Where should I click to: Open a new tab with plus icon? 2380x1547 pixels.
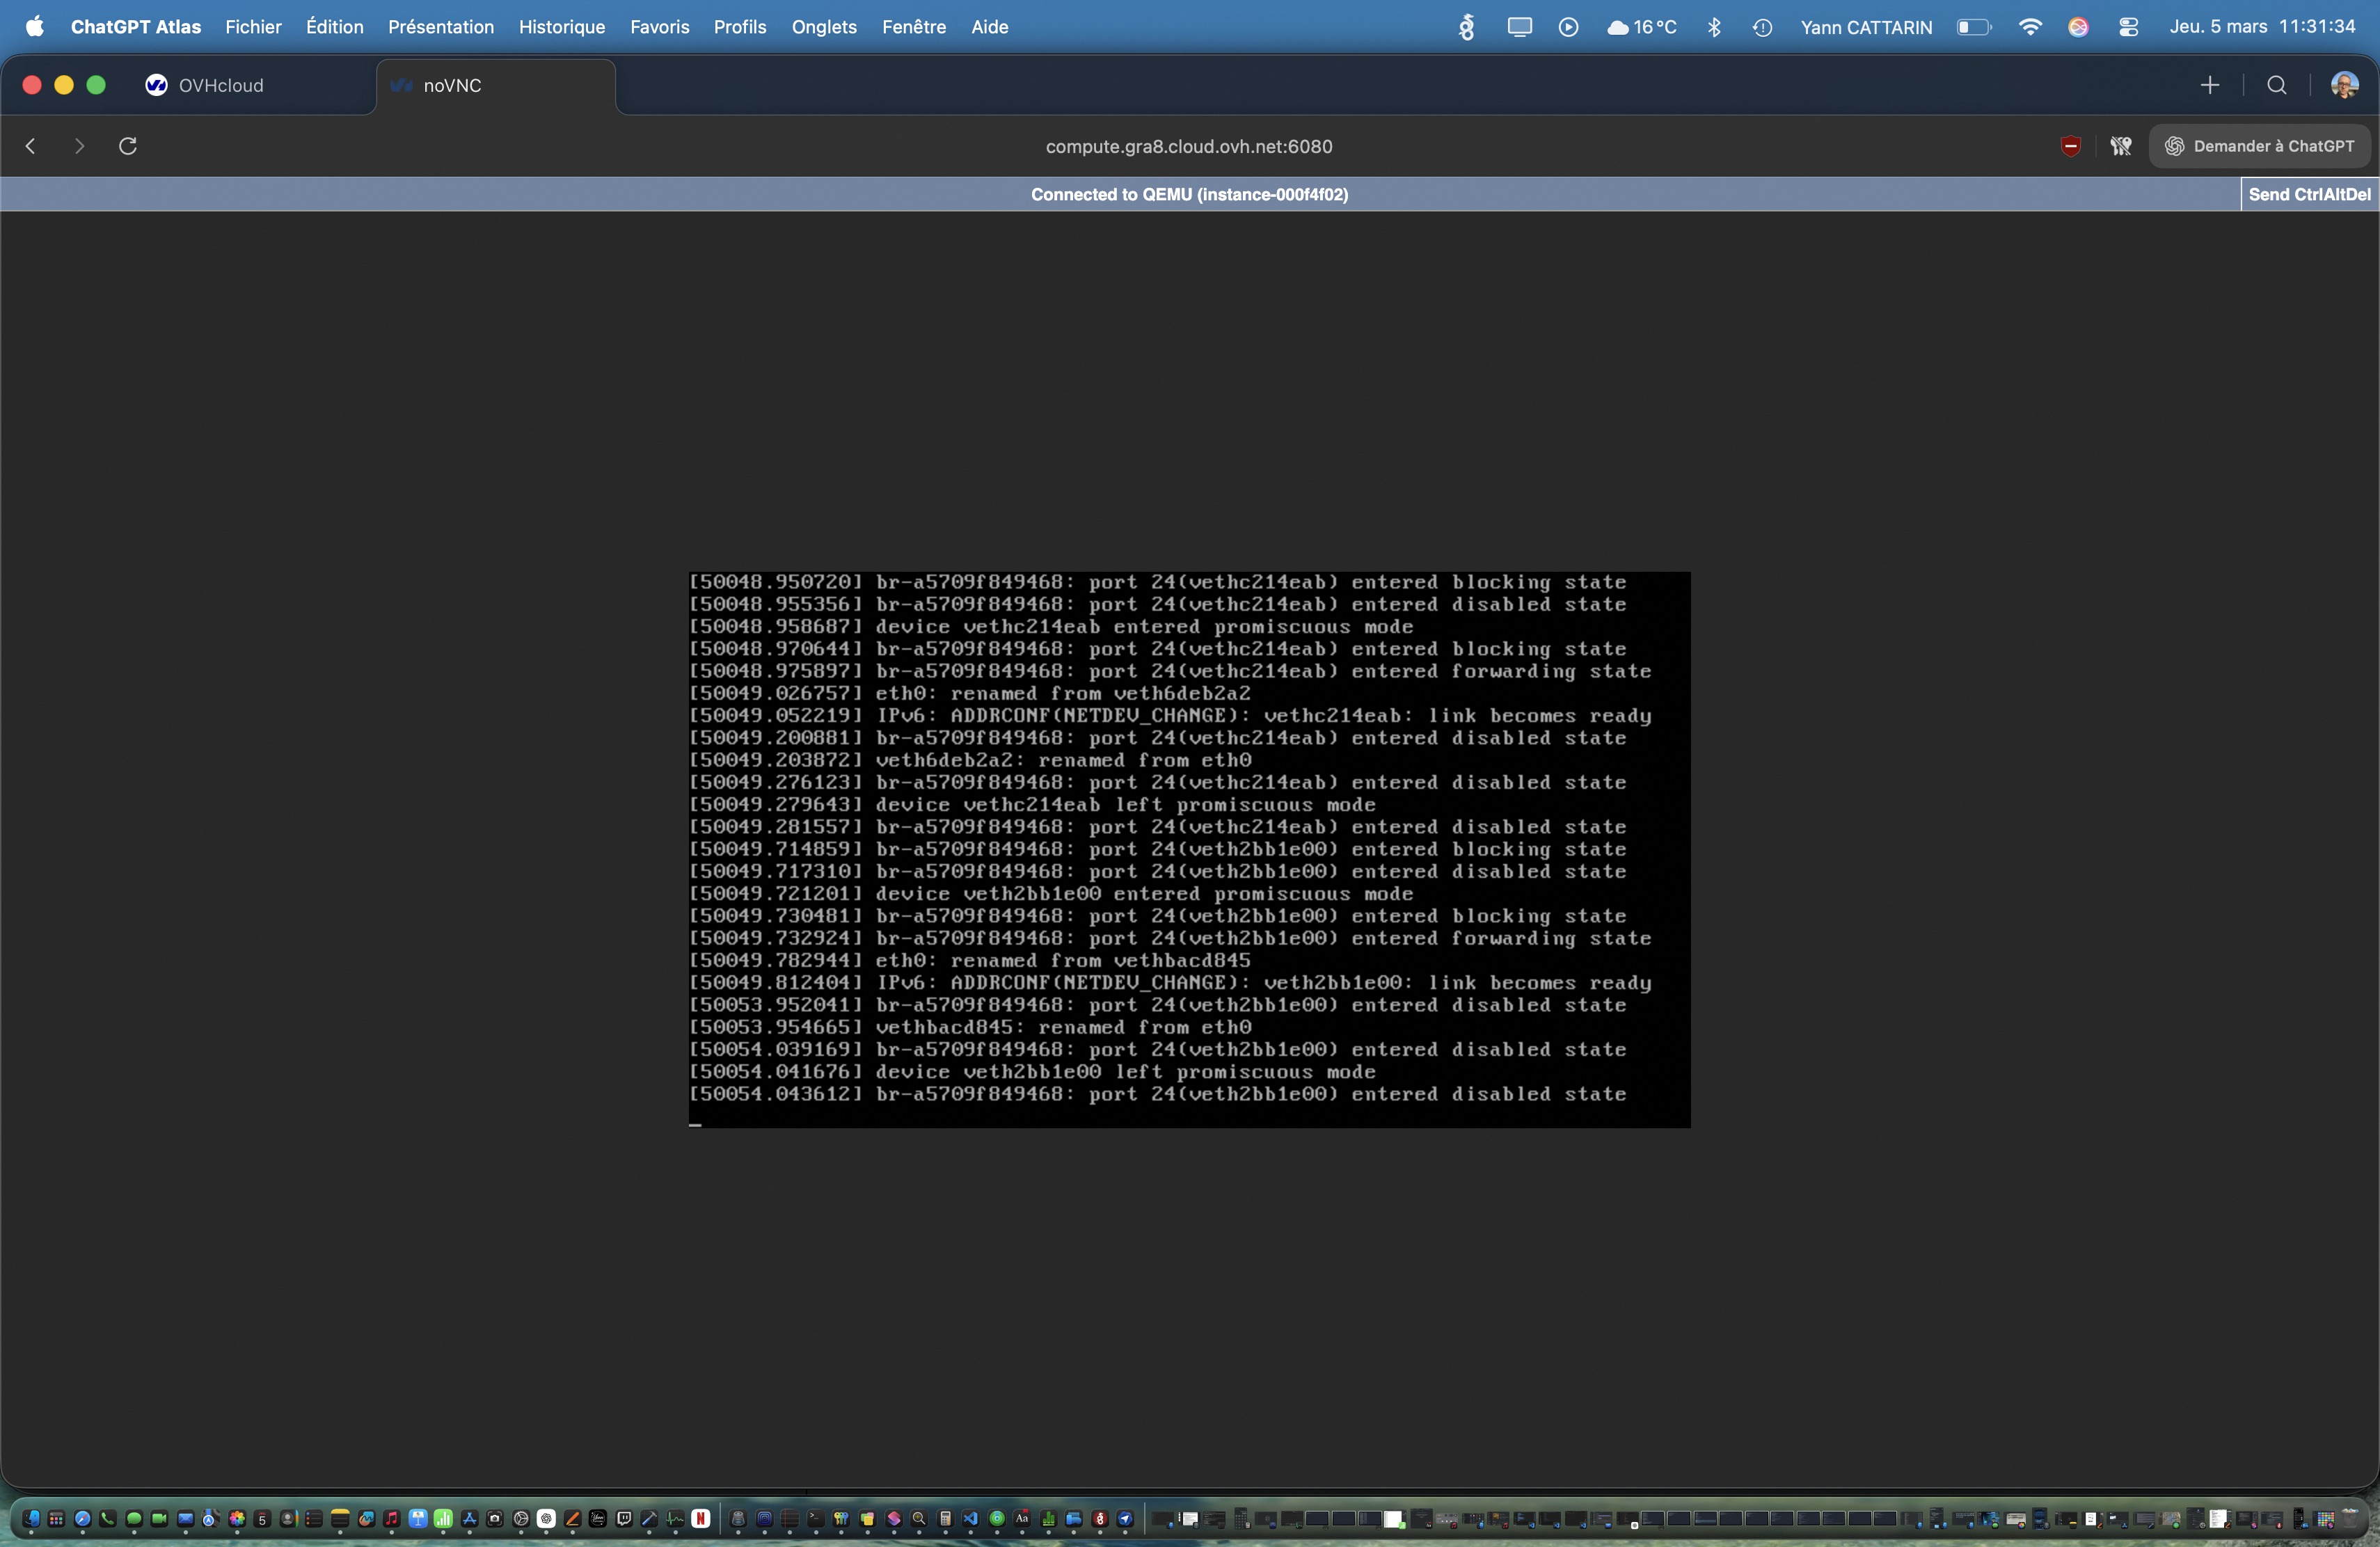(2210, 85)
